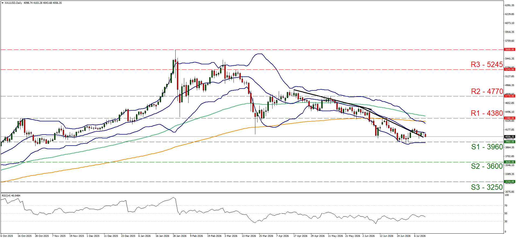Click the XAUUSD,Daily chart title text
Viewport: 516px width, 239px height.
pyautogui.click(x=13, y=3)
